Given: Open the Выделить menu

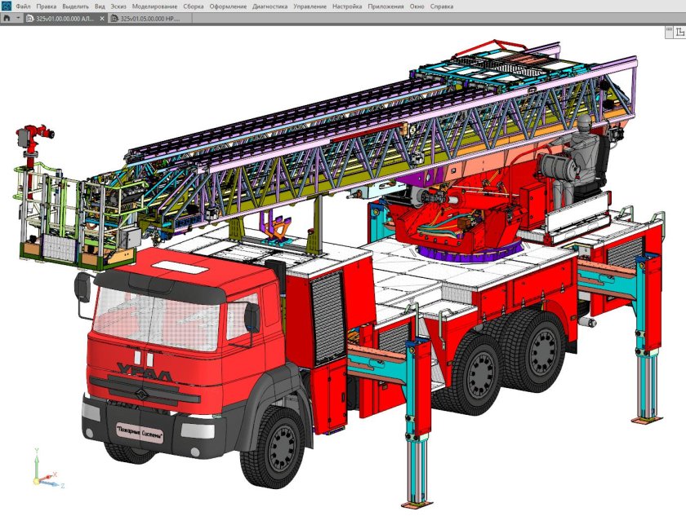Looking at the screenshot, I should pyautogui.click(x=75, y=6).
